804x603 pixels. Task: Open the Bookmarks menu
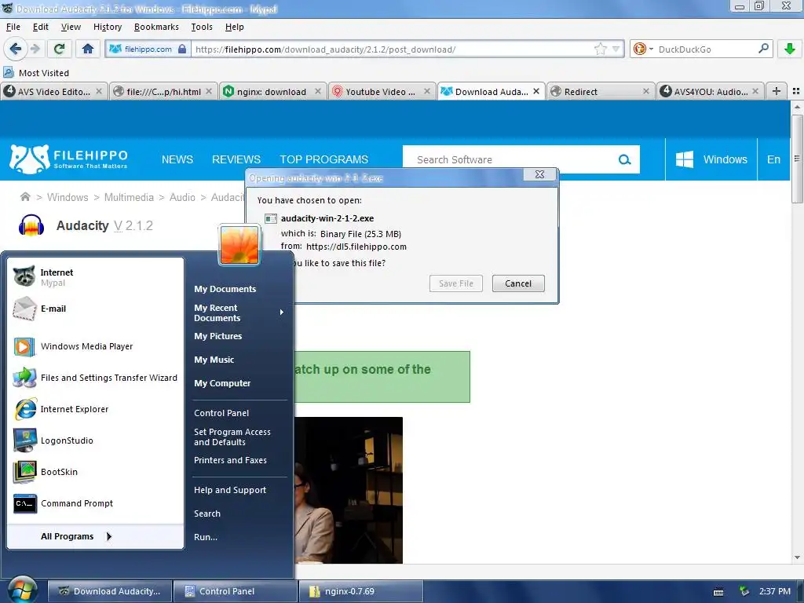coord(156,27)
